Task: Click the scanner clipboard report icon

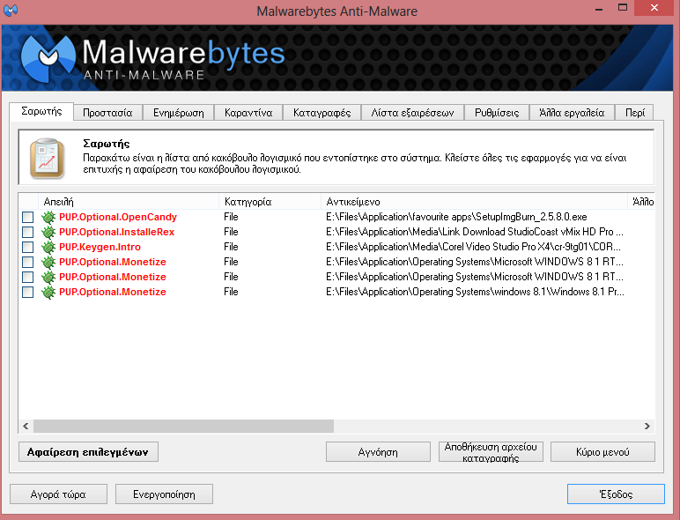Action: 48,159
